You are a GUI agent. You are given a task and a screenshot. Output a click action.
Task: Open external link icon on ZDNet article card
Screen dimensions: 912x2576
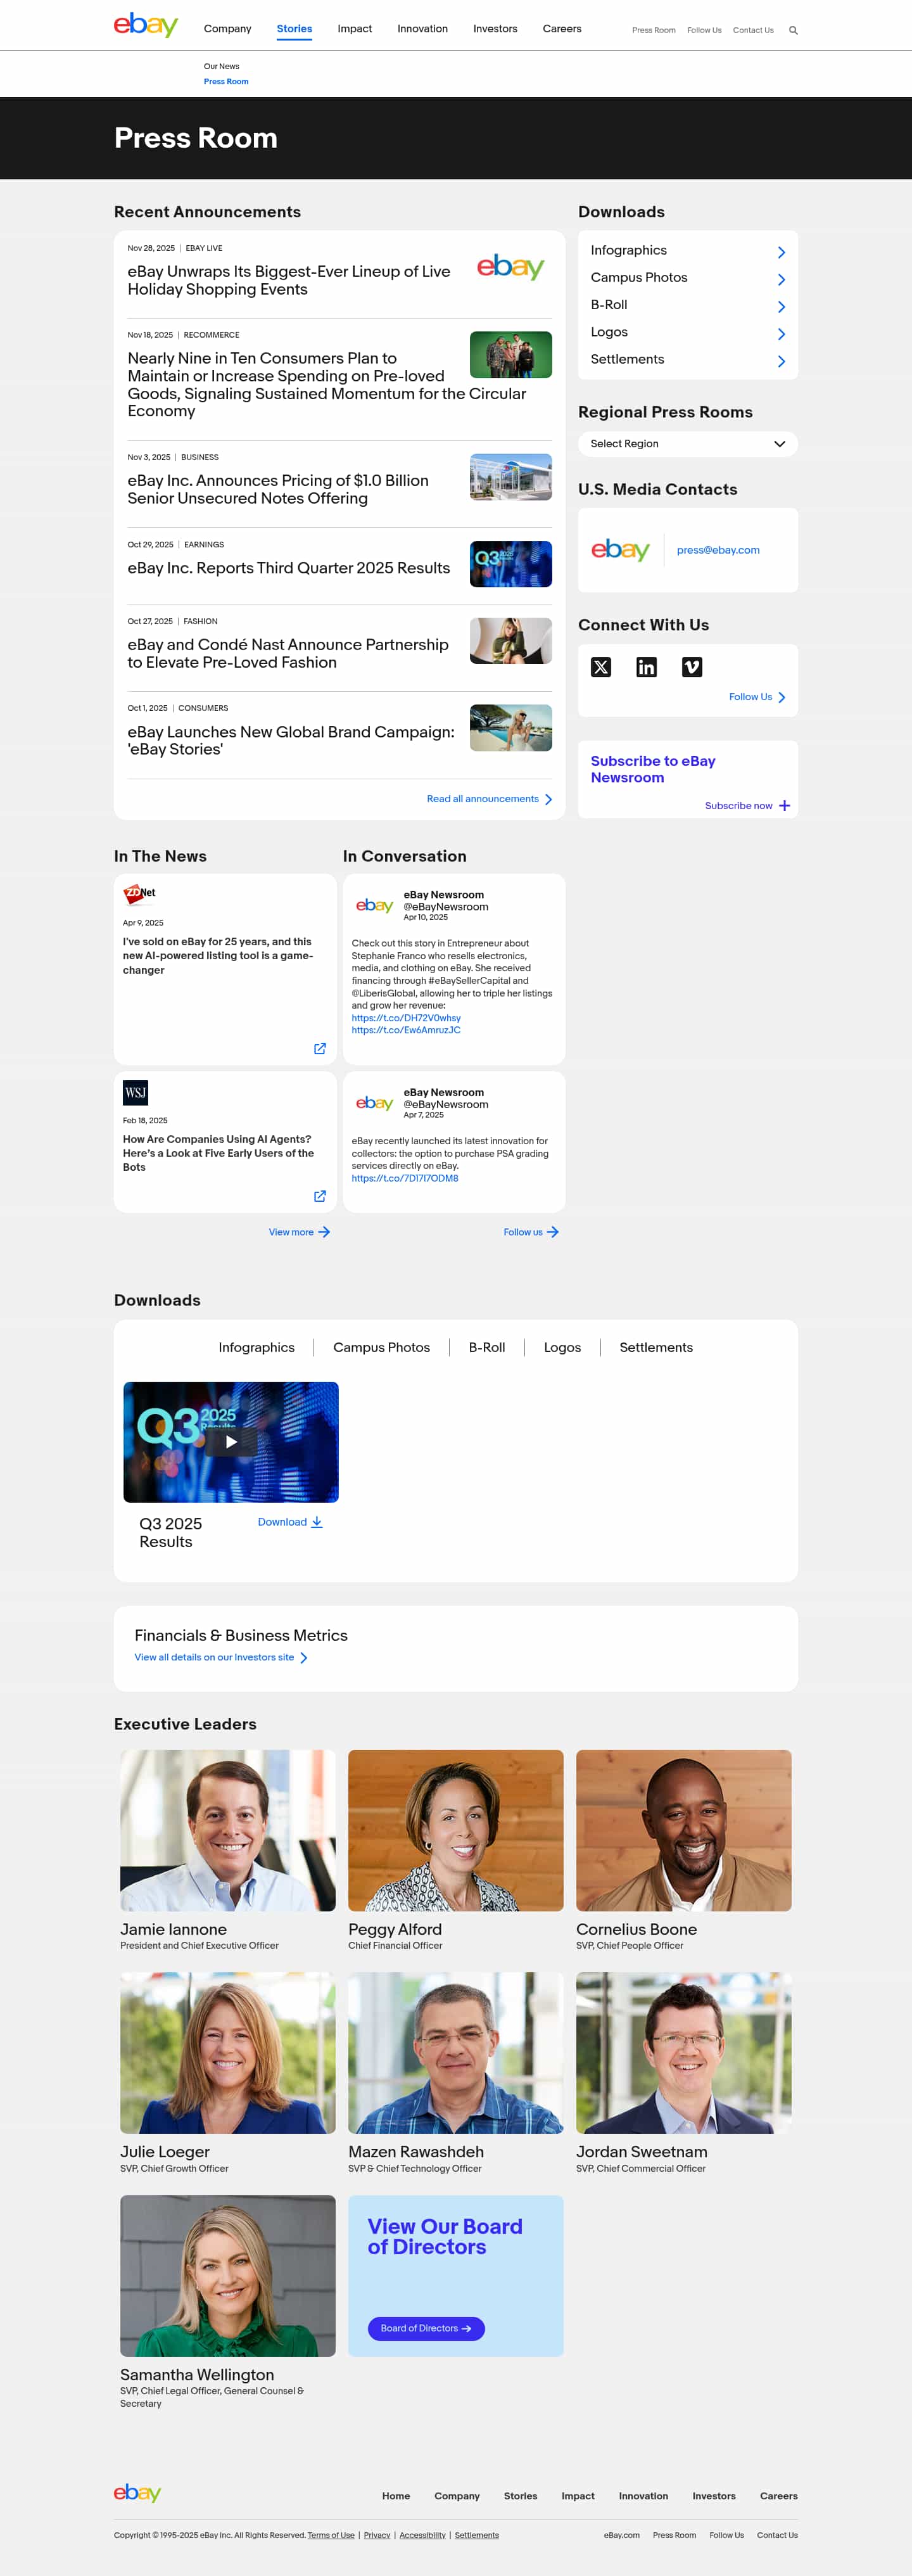click(x=320, y=1049)
